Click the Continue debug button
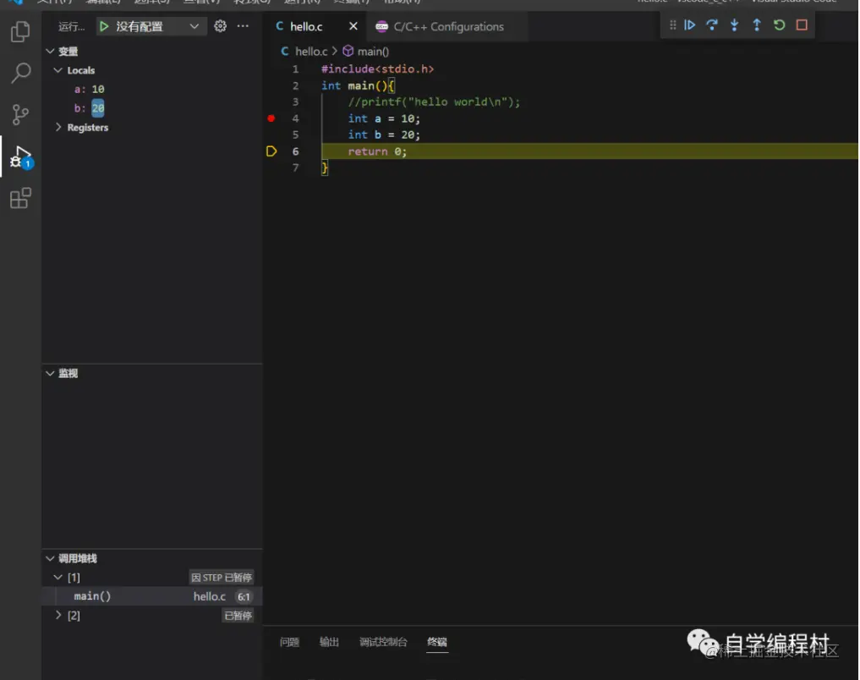860x680 pixels. click(x=689, y=25)
